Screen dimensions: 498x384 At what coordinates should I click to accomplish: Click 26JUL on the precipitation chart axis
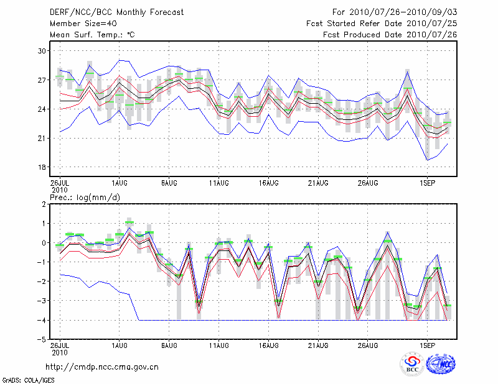tap(60, 344)
